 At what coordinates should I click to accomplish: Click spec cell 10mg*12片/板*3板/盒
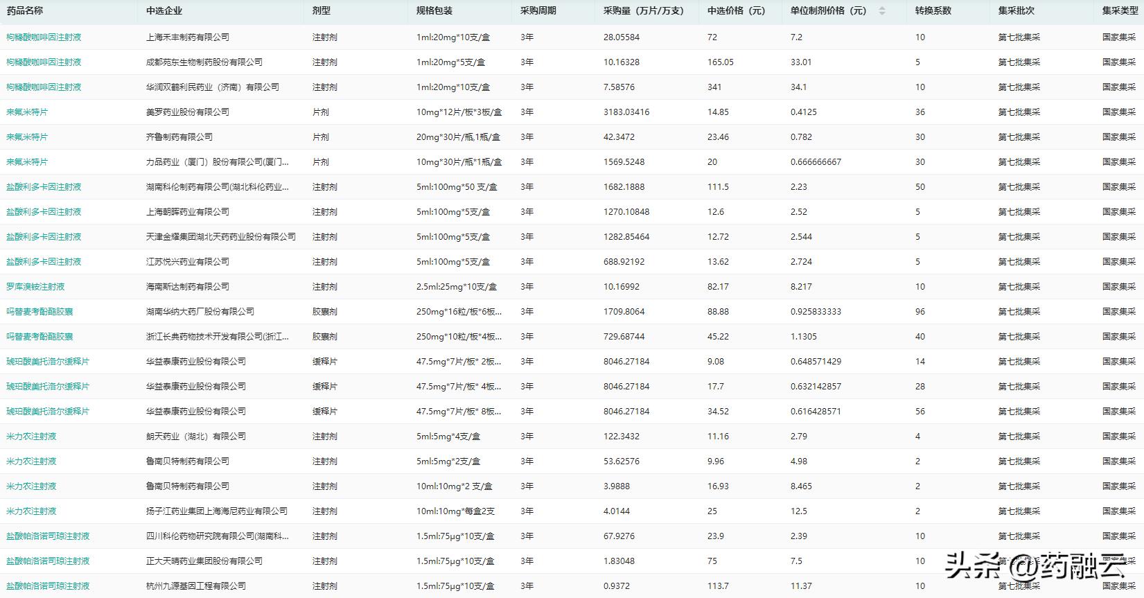tap(459, 112)
